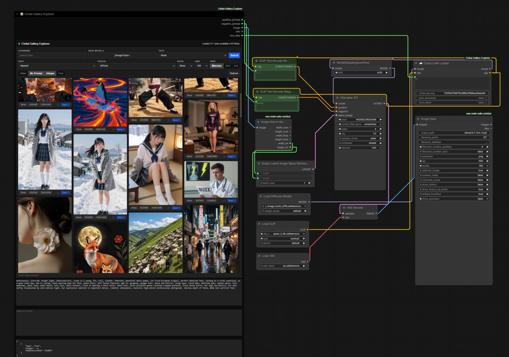This screenshot has height=357, width=509.
Task: Click the VAE Decode IMAGE output socket
Action: [x=377, y=213]
